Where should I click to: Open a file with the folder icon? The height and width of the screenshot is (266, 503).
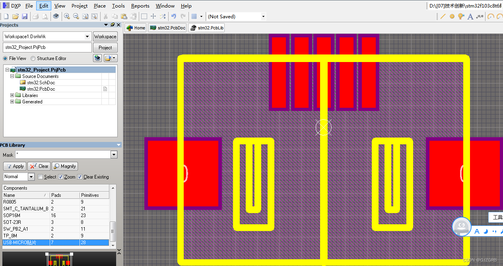coord(15,16)
